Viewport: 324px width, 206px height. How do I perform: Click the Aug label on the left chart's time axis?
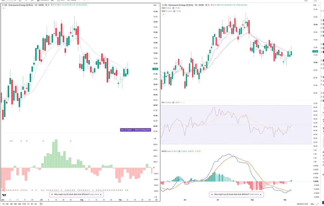[x=82, y=200]
